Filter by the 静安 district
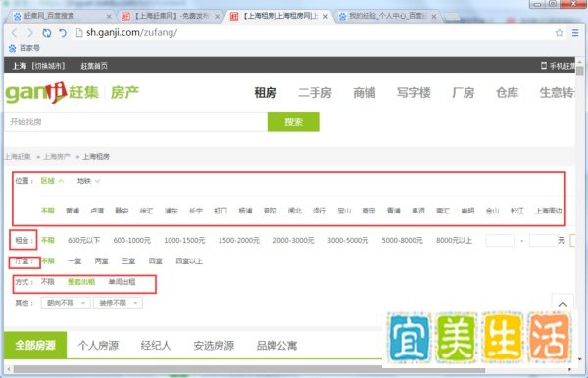Viewport: 588px width, 378px height. (122, 211)
